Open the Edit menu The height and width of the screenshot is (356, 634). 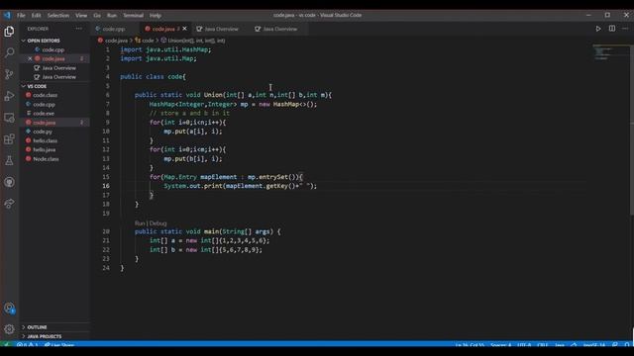(36, 16)
